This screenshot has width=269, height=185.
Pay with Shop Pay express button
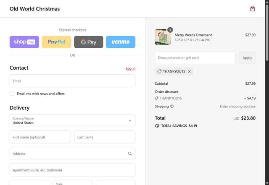(x=24, y=42)
